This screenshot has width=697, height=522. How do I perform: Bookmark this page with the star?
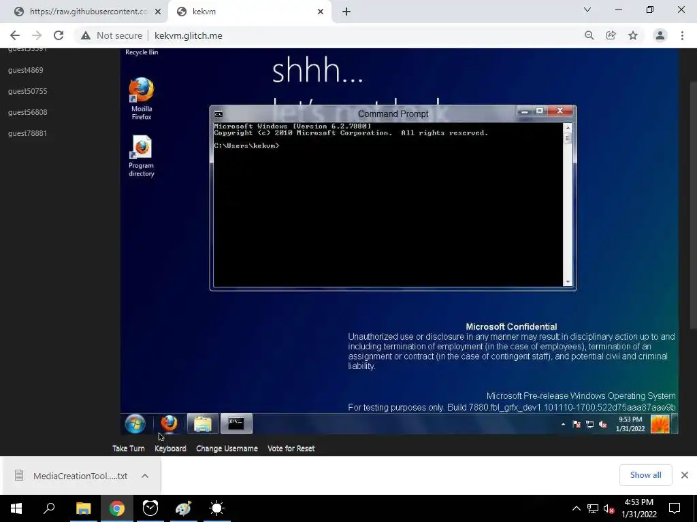click(633, 35)
